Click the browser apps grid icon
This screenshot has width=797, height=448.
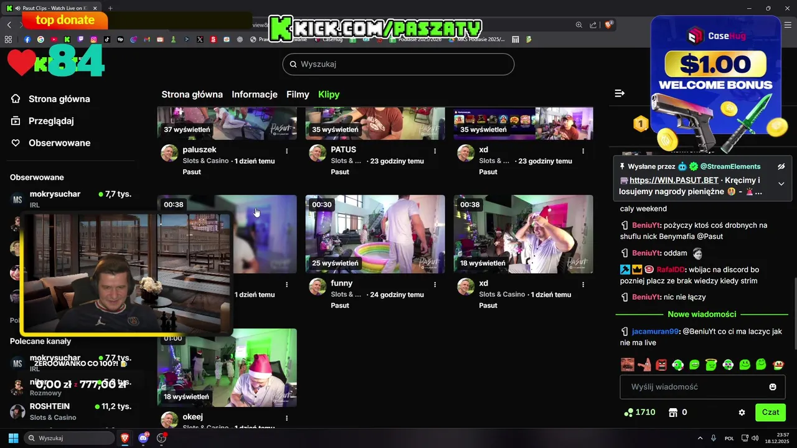tap(8, 39)
